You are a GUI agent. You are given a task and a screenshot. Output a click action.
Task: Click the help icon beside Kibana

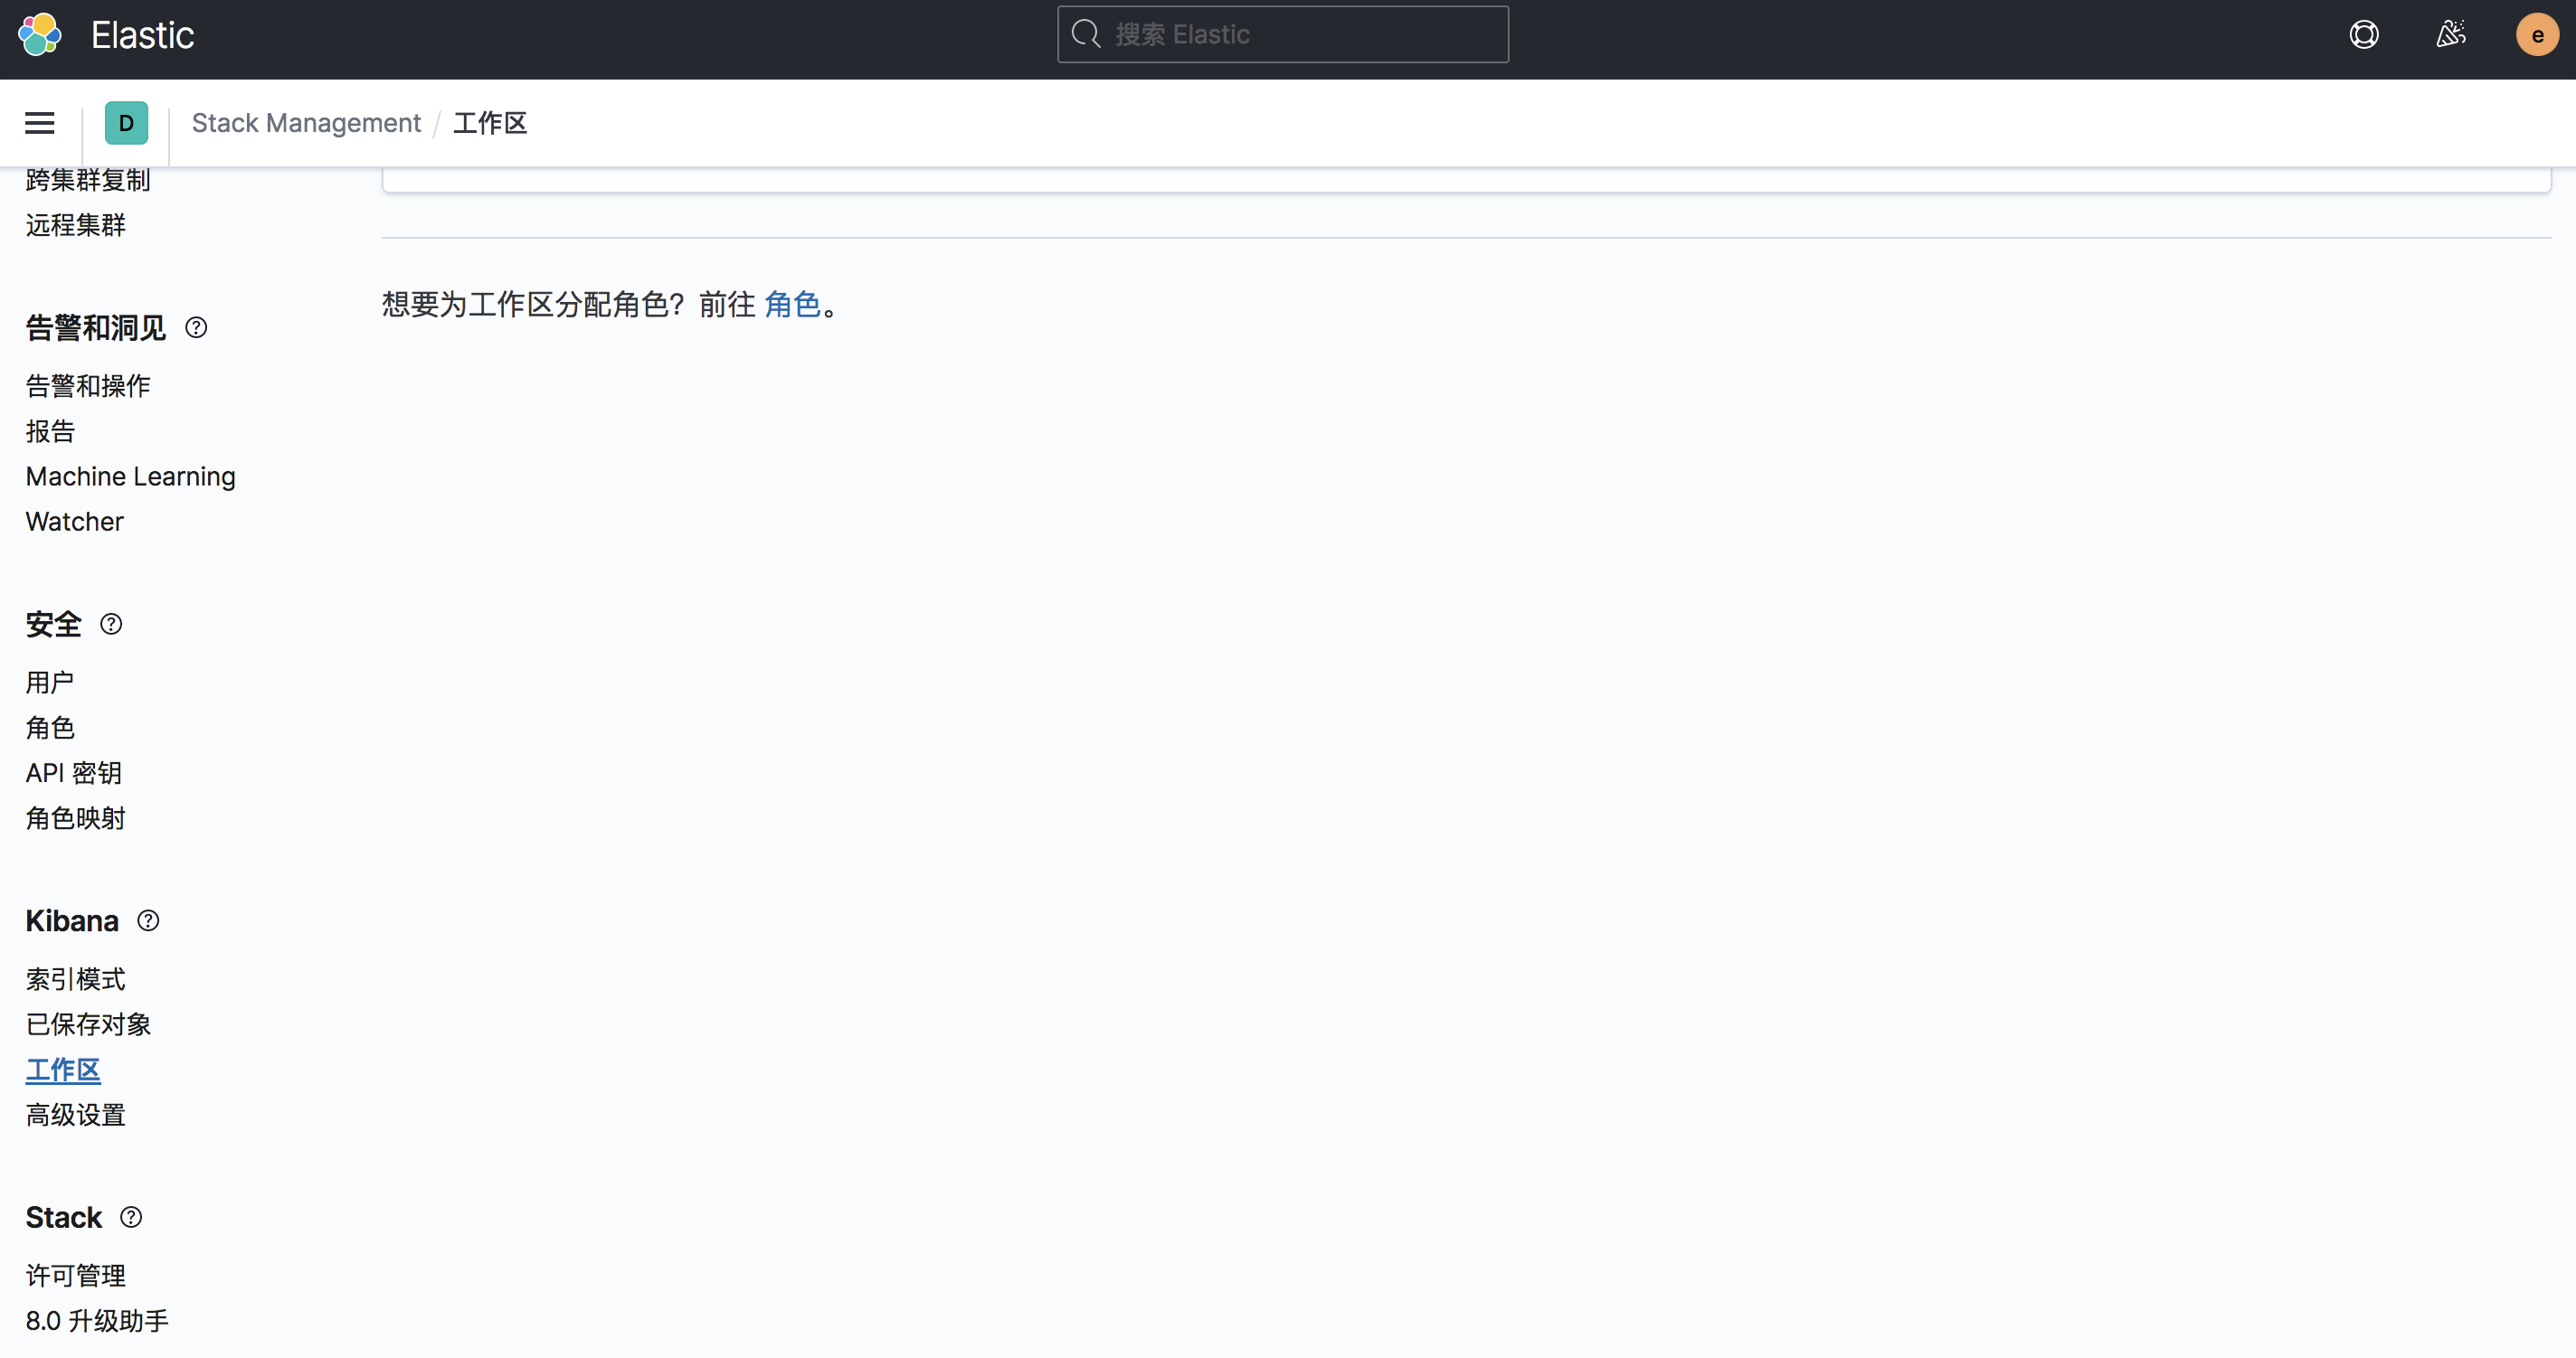(148, 920)
